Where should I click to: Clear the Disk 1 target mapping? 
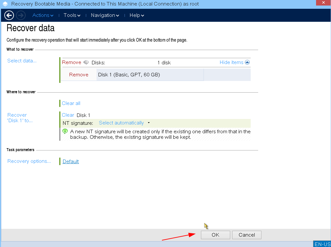68,115
